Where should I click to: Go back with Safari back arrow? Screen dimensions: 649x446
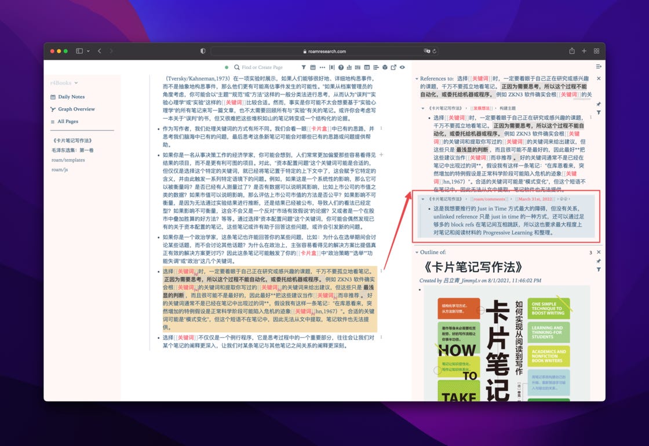100,51
